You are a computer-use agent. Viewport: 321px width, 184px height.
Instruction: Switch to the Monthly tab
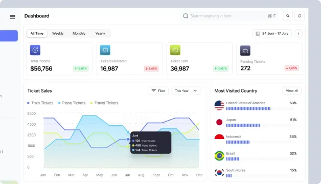tap(79, 33)
